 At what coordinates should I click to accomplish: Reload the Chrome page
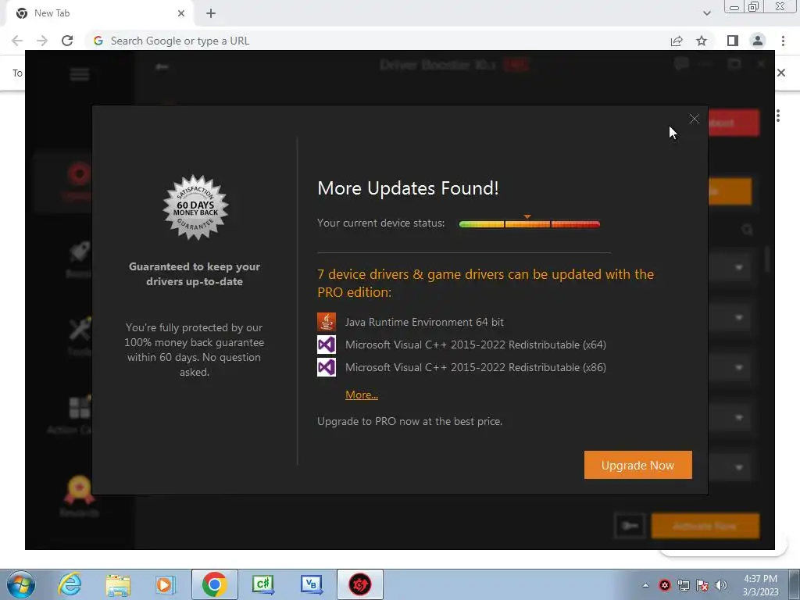pyautogui.click(x=67, y=41)
